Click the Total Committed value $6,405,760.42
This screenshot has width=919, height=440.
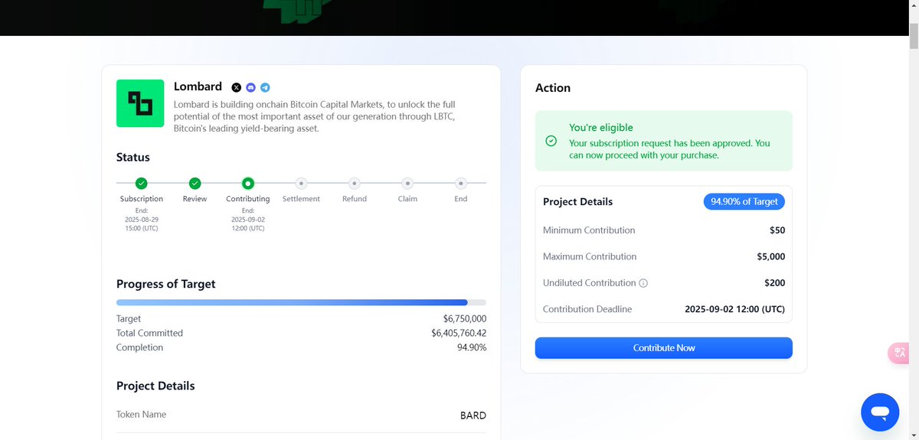459,333
